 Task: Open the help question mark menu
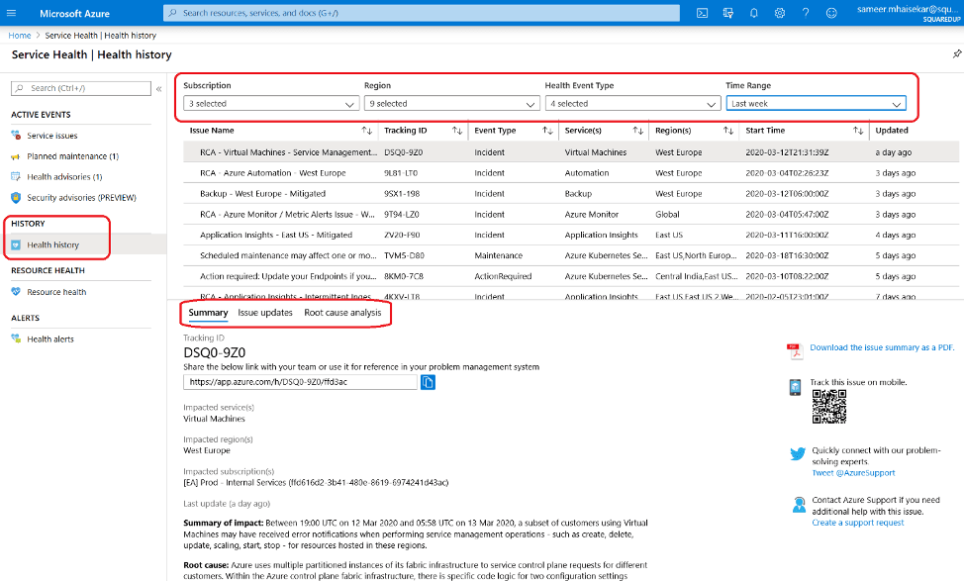coord(806,13)
